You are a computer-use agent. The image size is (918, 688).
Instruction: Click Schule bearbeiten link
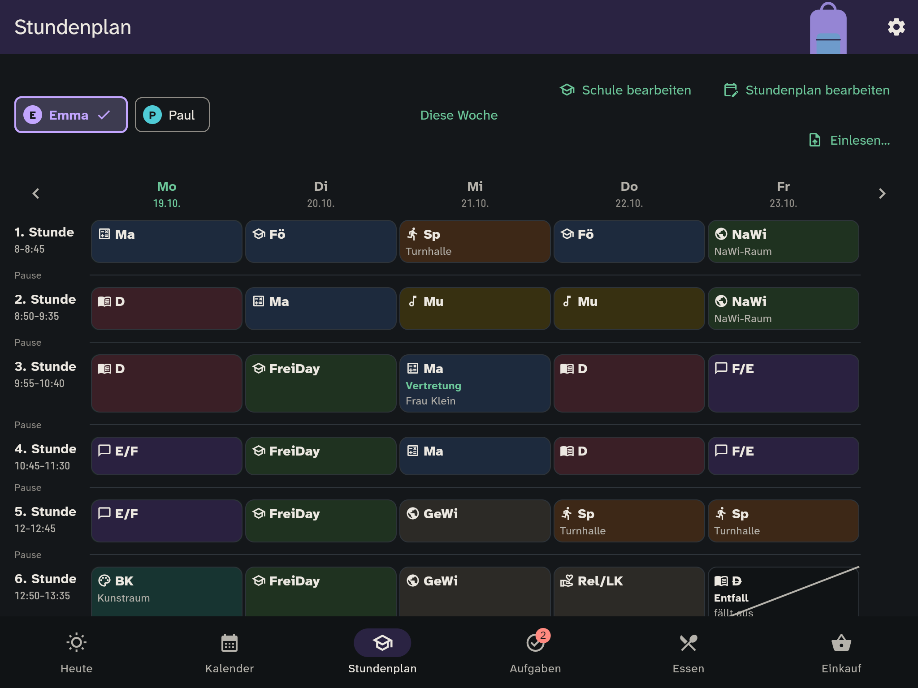(626, 90)
